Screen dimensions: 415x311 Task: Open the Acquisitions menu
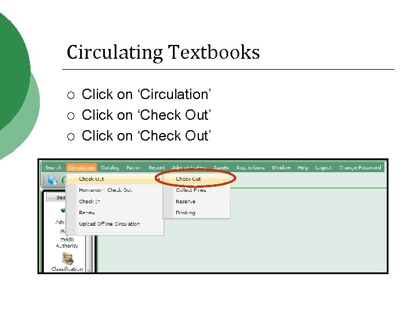250,168
